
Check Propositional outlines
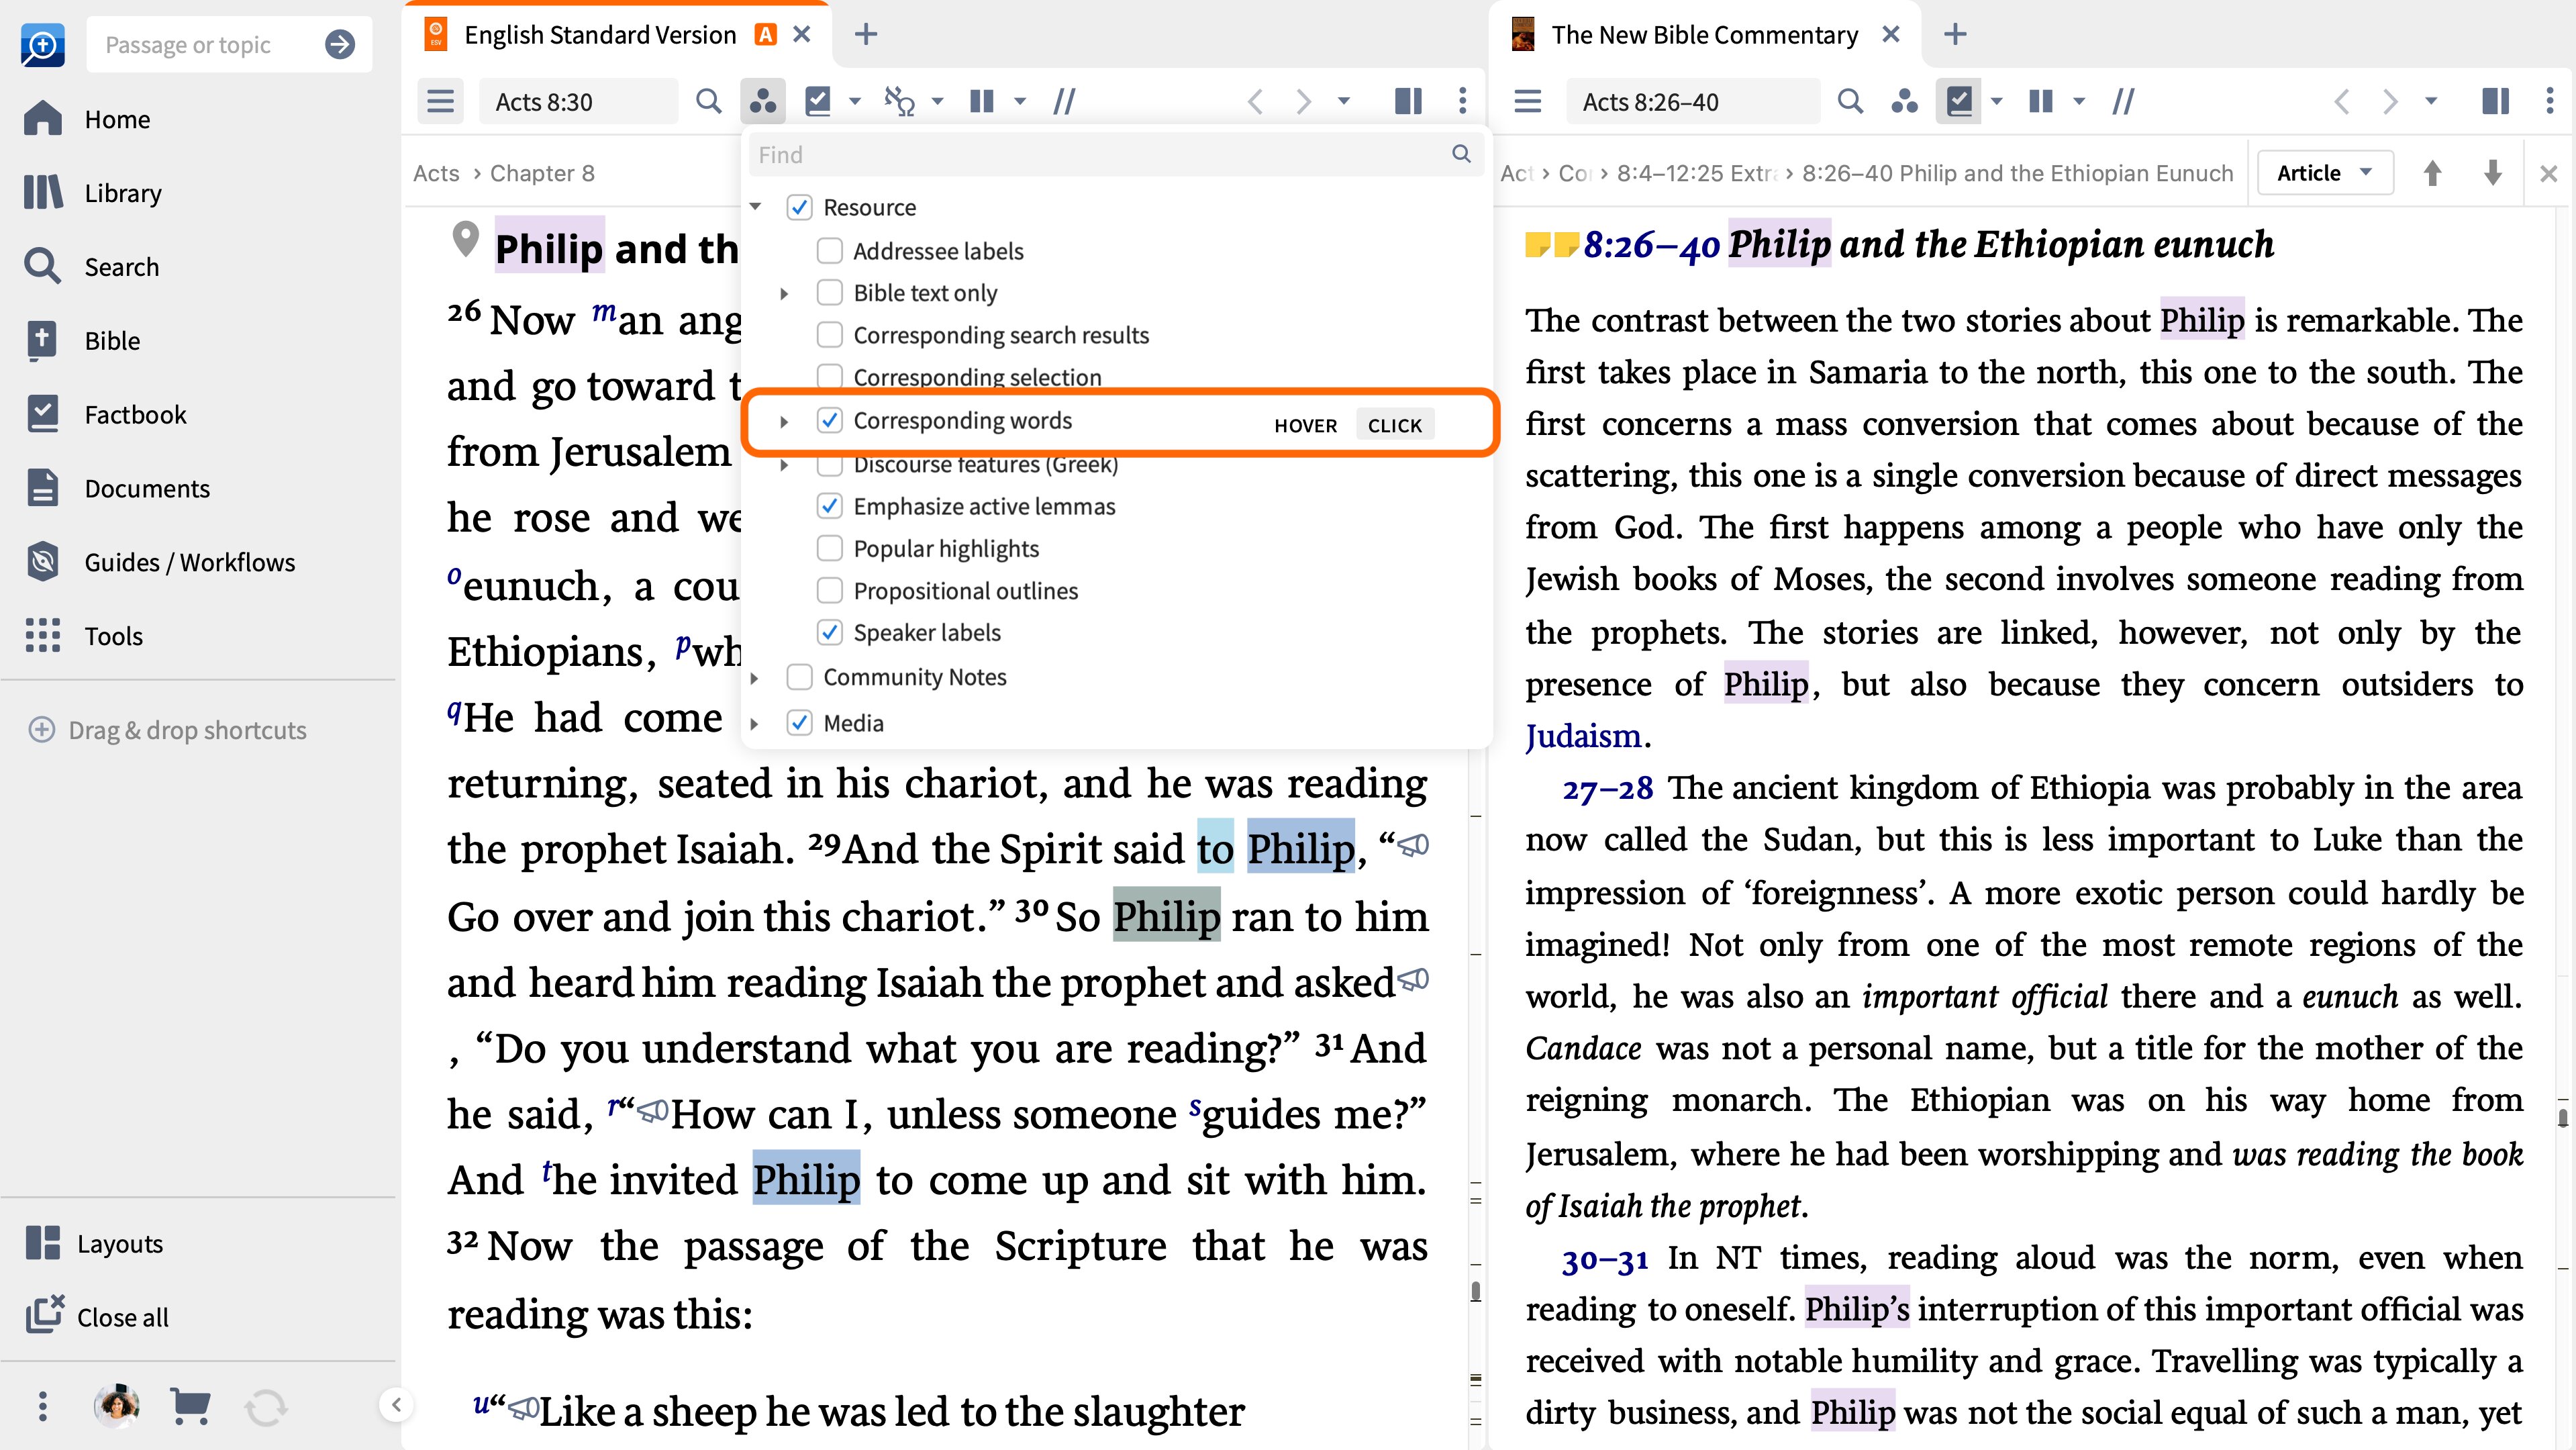(829, 590)
